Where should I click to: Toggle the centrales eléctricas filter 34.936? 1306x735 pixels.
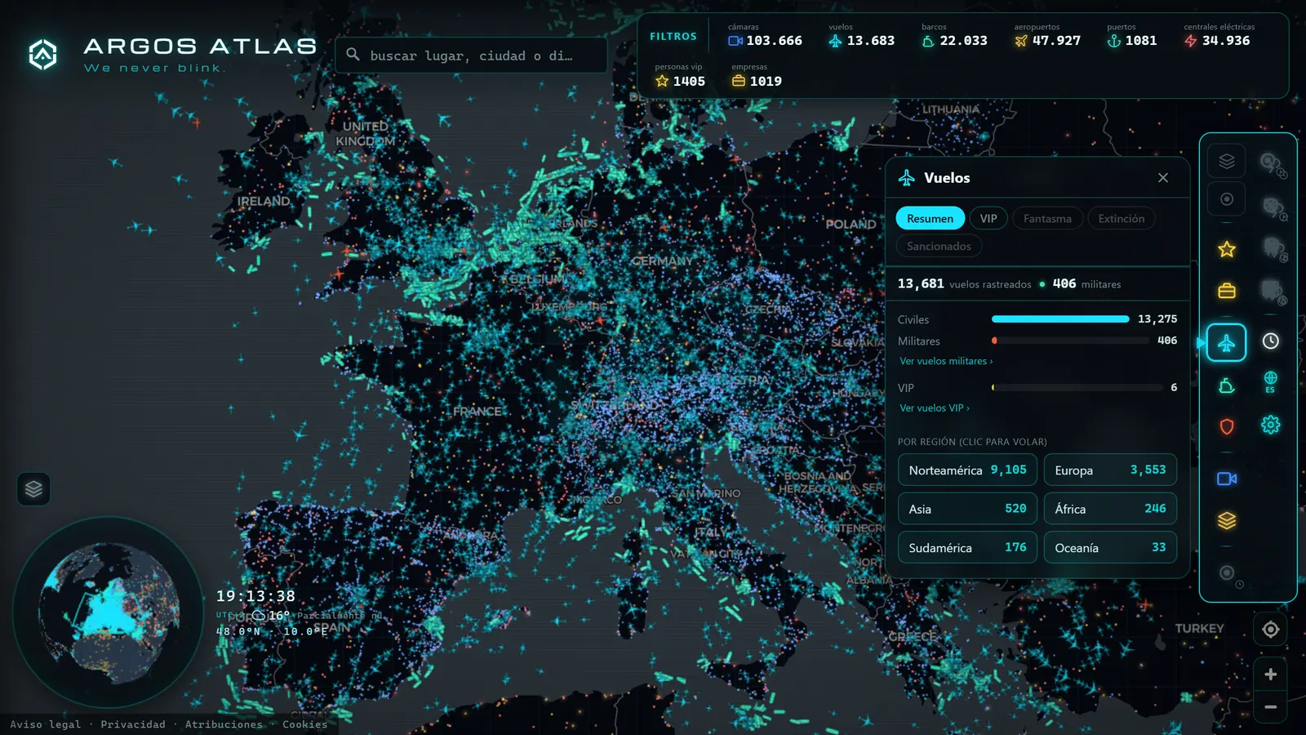click(x=1219, y=35)
